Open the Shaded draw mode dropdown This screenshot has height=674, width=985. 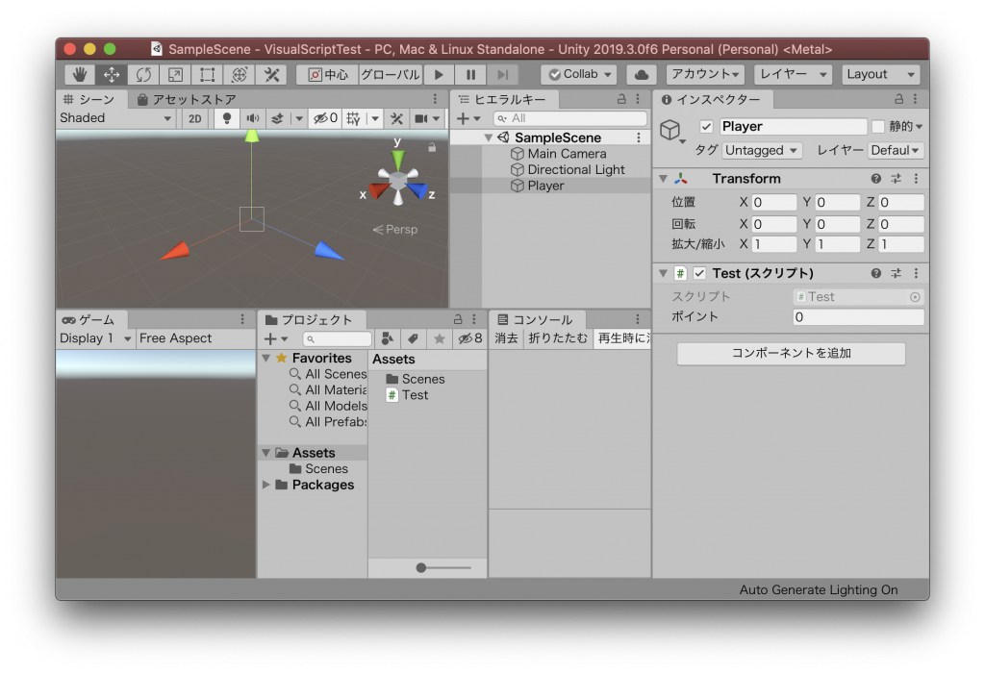[x=115, y=118]
